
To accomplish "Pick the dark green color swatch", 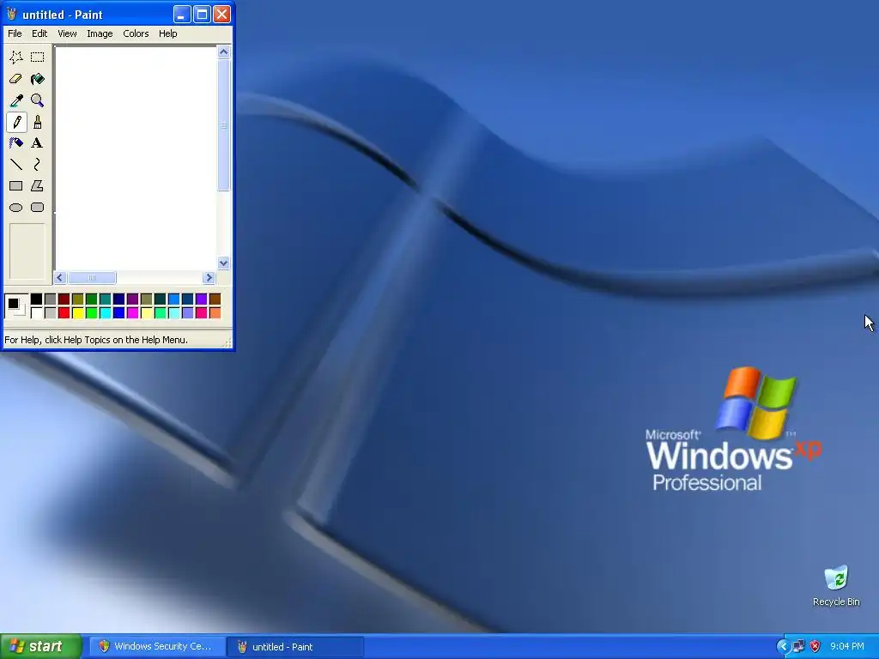I will coord(91,299).
